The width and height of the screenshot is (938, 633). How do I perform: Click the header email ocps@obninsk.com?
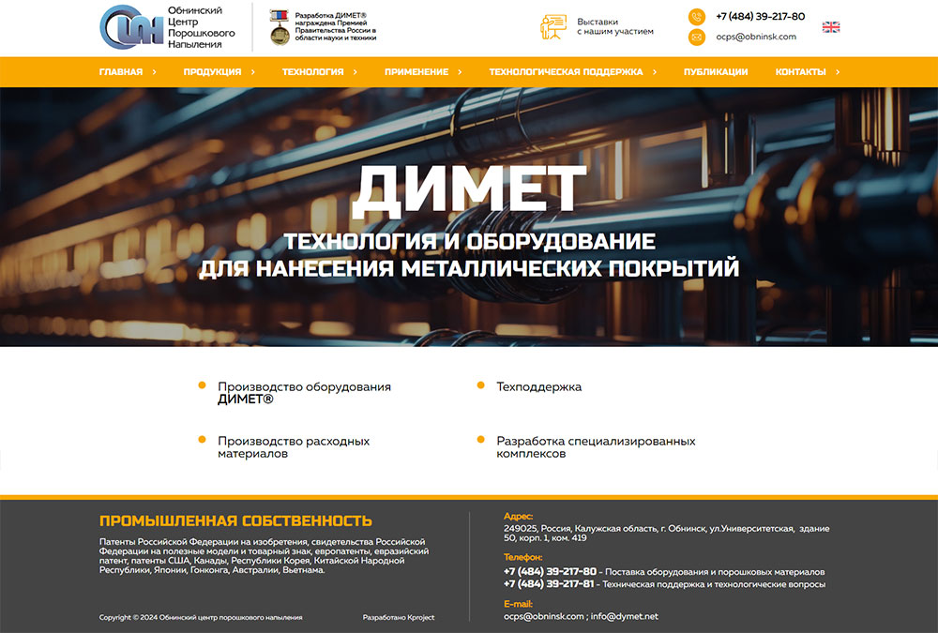pyautogui.click(x=756, y=38)
